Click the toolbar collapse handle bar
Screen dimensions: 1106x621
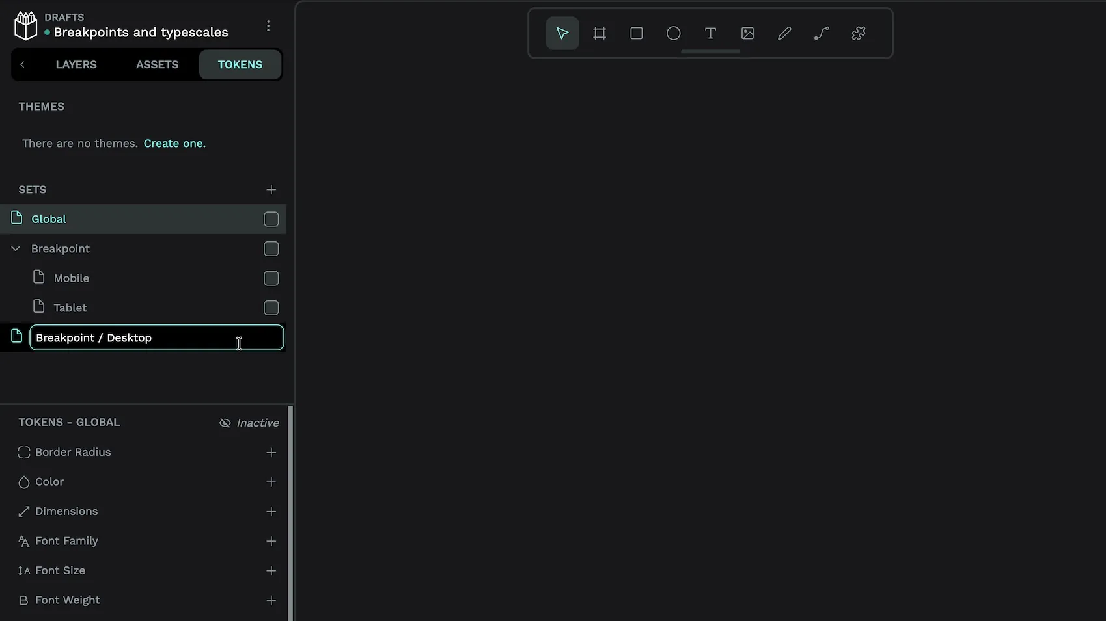point(710,51)
